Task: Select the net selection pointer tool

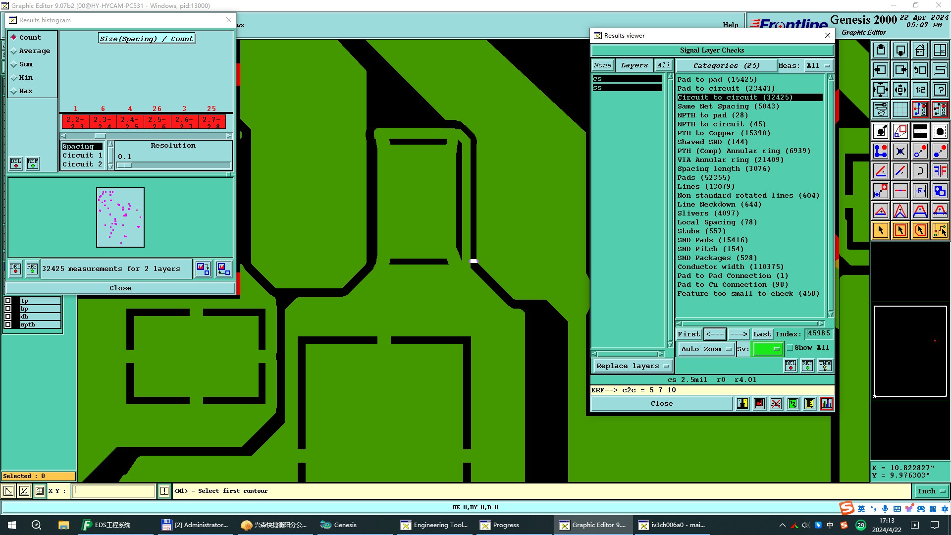Action: 940,230
